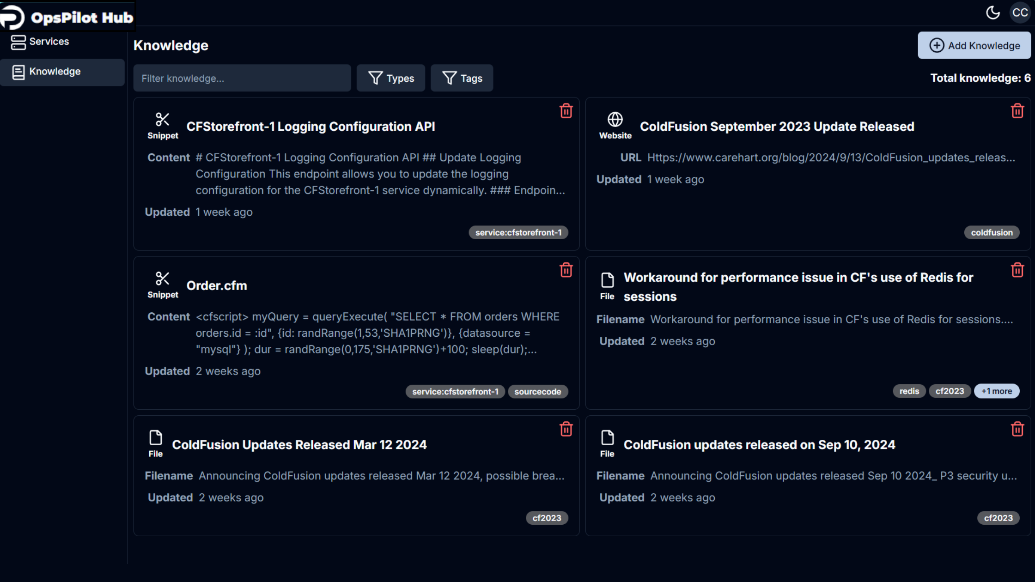Delete ColdFusion updates released Sep 10, 2024
The width and height of the screenshot is (1035, 582).
(x=1017, y=429)
